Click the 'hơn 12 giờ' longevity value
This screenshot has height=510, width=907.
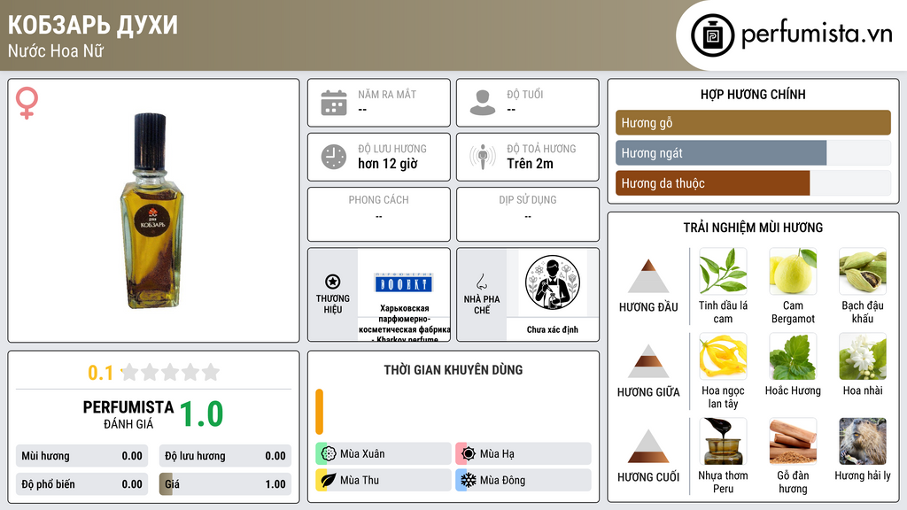click(x=388, y=164)
